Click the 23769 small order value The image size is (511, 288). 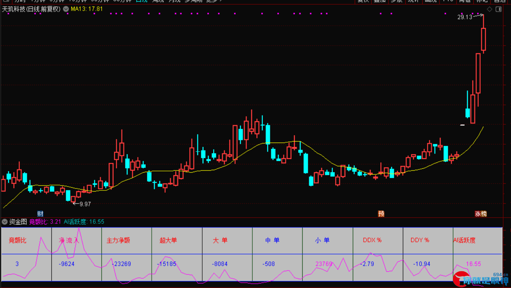[324, 264]
